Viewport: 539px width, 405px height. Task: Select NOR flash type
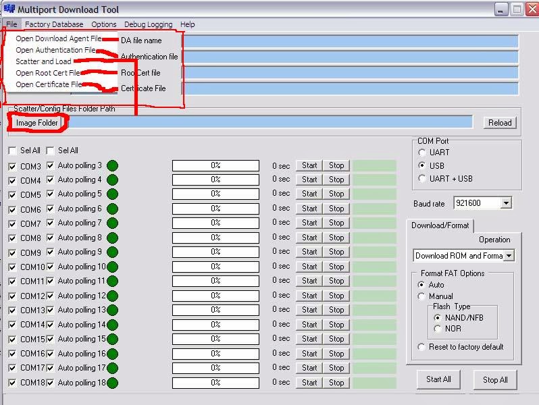437,329
